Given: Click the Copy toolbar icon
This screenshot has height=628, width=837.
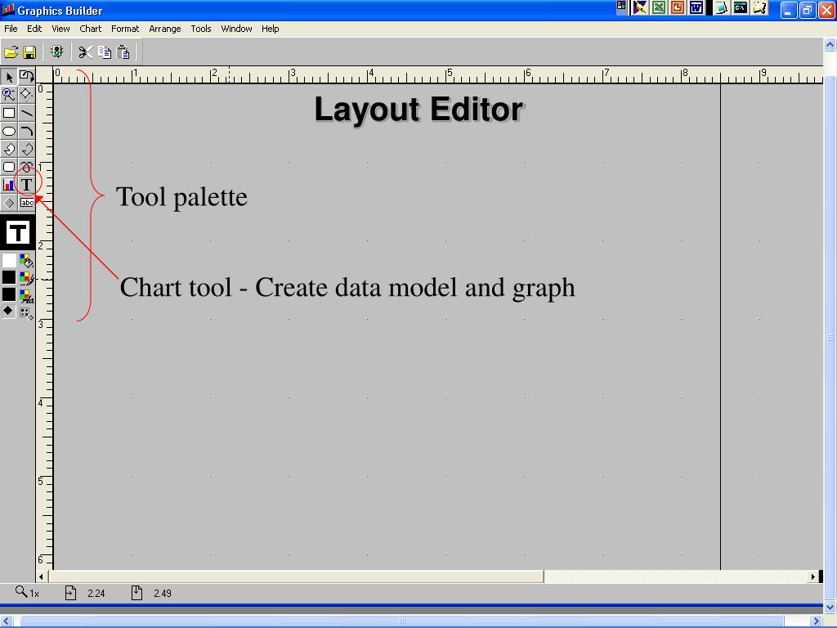Looking at the screenshot, I should (x=105, y=52).
